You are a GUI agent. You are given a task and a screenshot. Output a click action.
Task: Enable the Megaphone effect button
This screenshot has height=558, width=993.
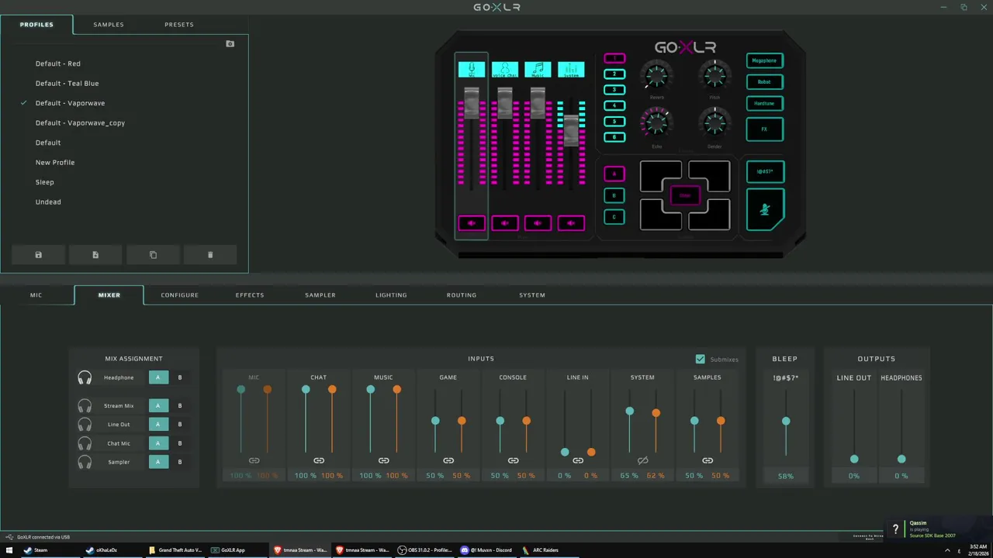764,60
